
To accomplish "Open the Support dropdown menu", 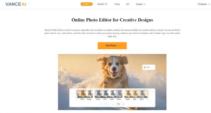I will [141, 4].
